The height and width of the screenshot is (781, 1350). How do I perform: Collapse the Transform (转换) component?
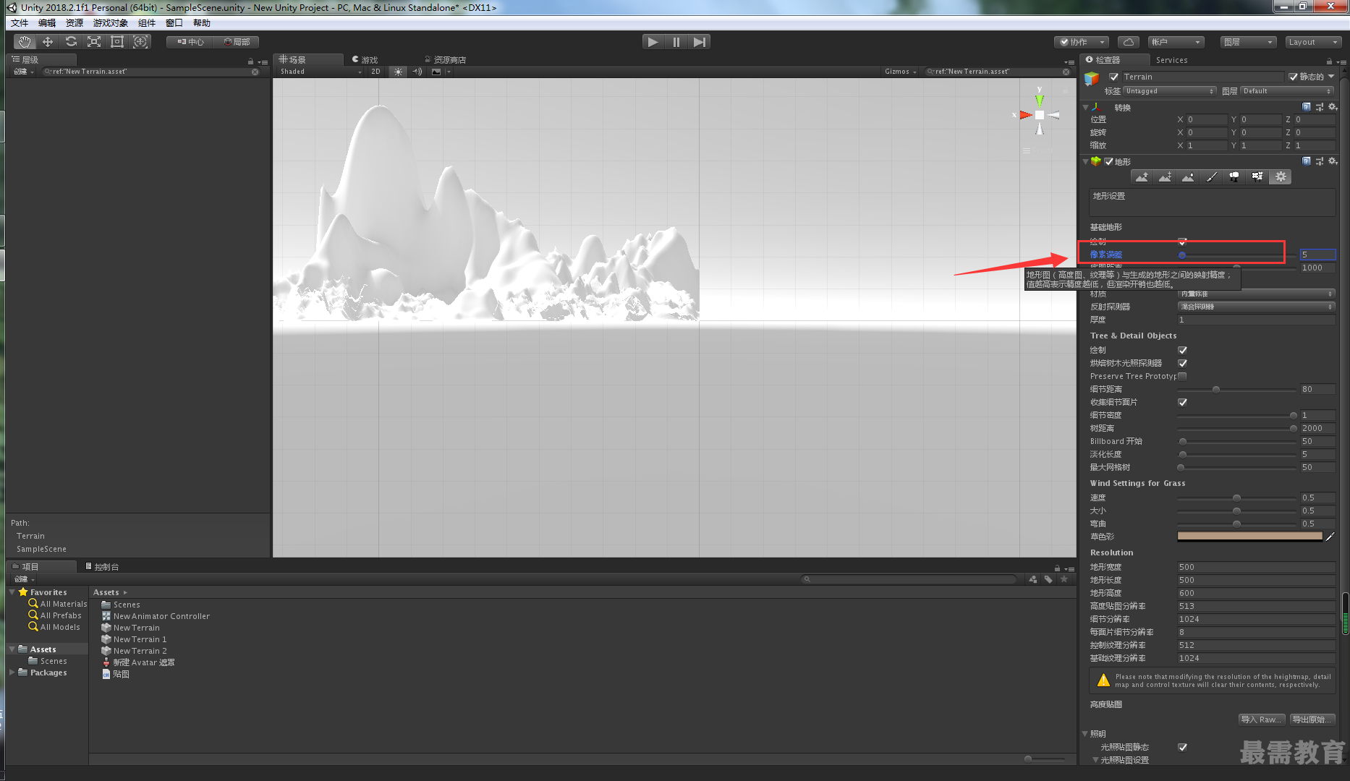click(x=1085, y=107)
